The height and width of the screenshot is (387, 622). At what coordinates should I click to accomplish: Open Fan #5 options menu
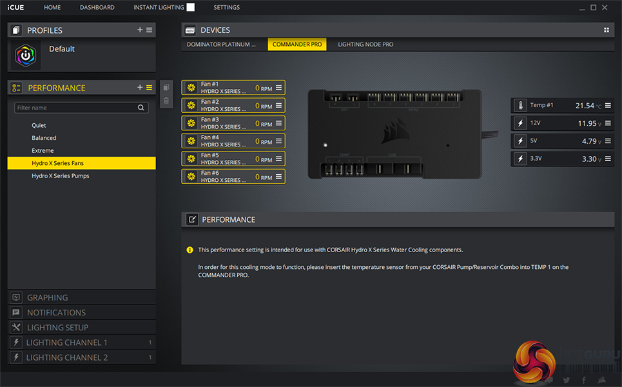[x=279, y=159]
